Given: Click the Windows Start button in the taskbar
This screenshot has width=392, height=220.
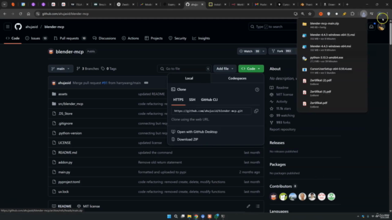Looking at the screenshot, I should pos(169,216).
